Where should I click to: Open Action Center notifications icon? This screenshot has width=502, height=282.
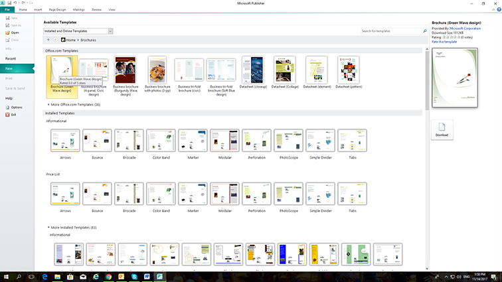click(x=494, y=277)
